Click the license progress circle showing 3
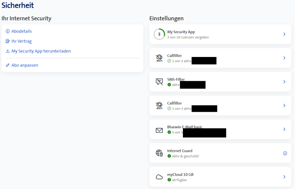The width and height of the screenshot is (295, 189). (x=159, y=34)
